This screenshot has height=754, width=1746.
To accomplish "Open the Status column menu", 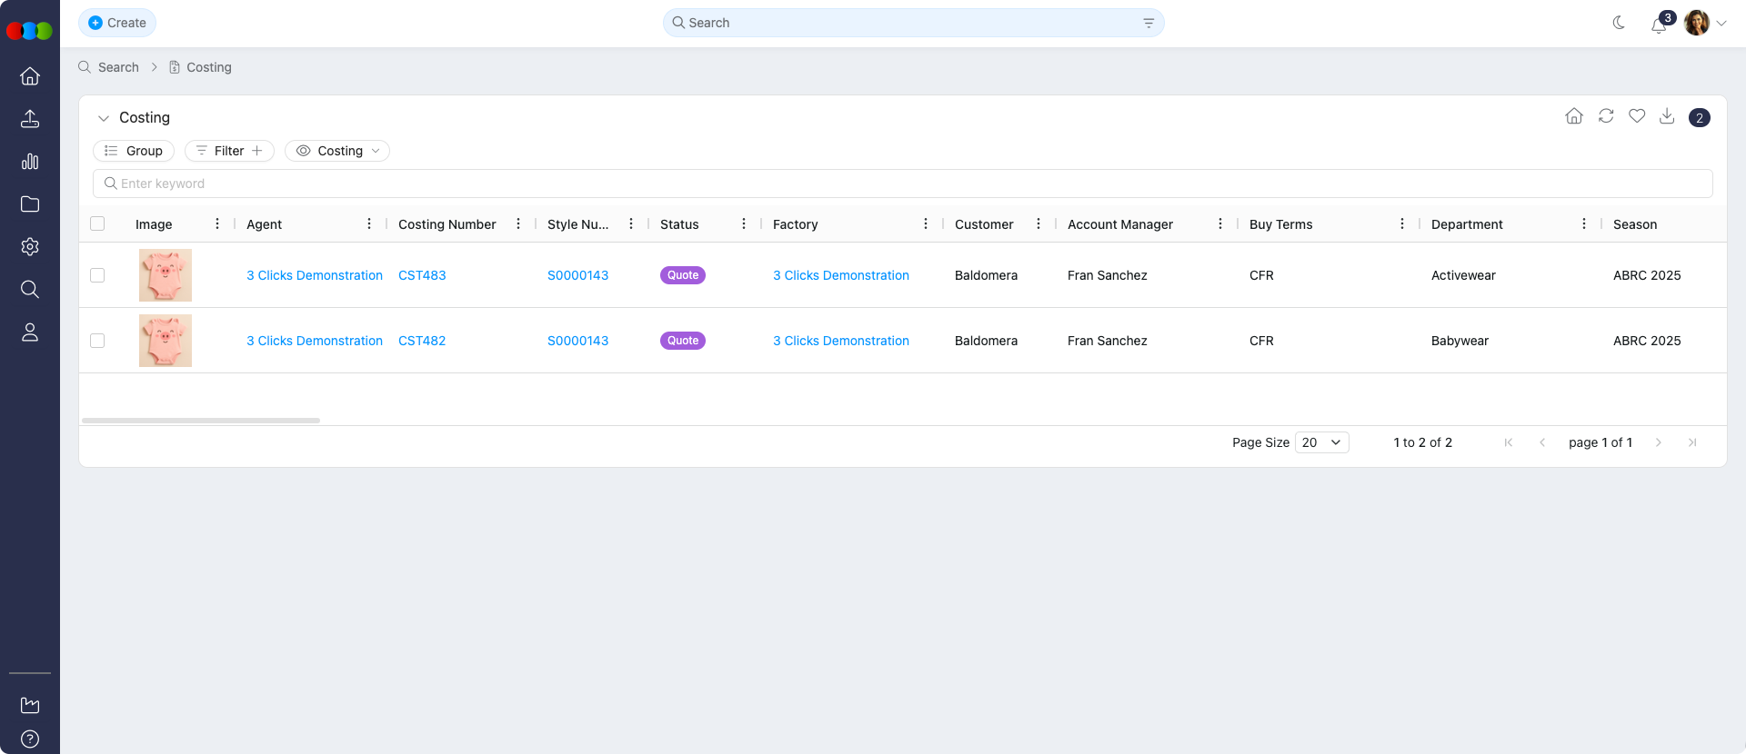I will [744, 223].
